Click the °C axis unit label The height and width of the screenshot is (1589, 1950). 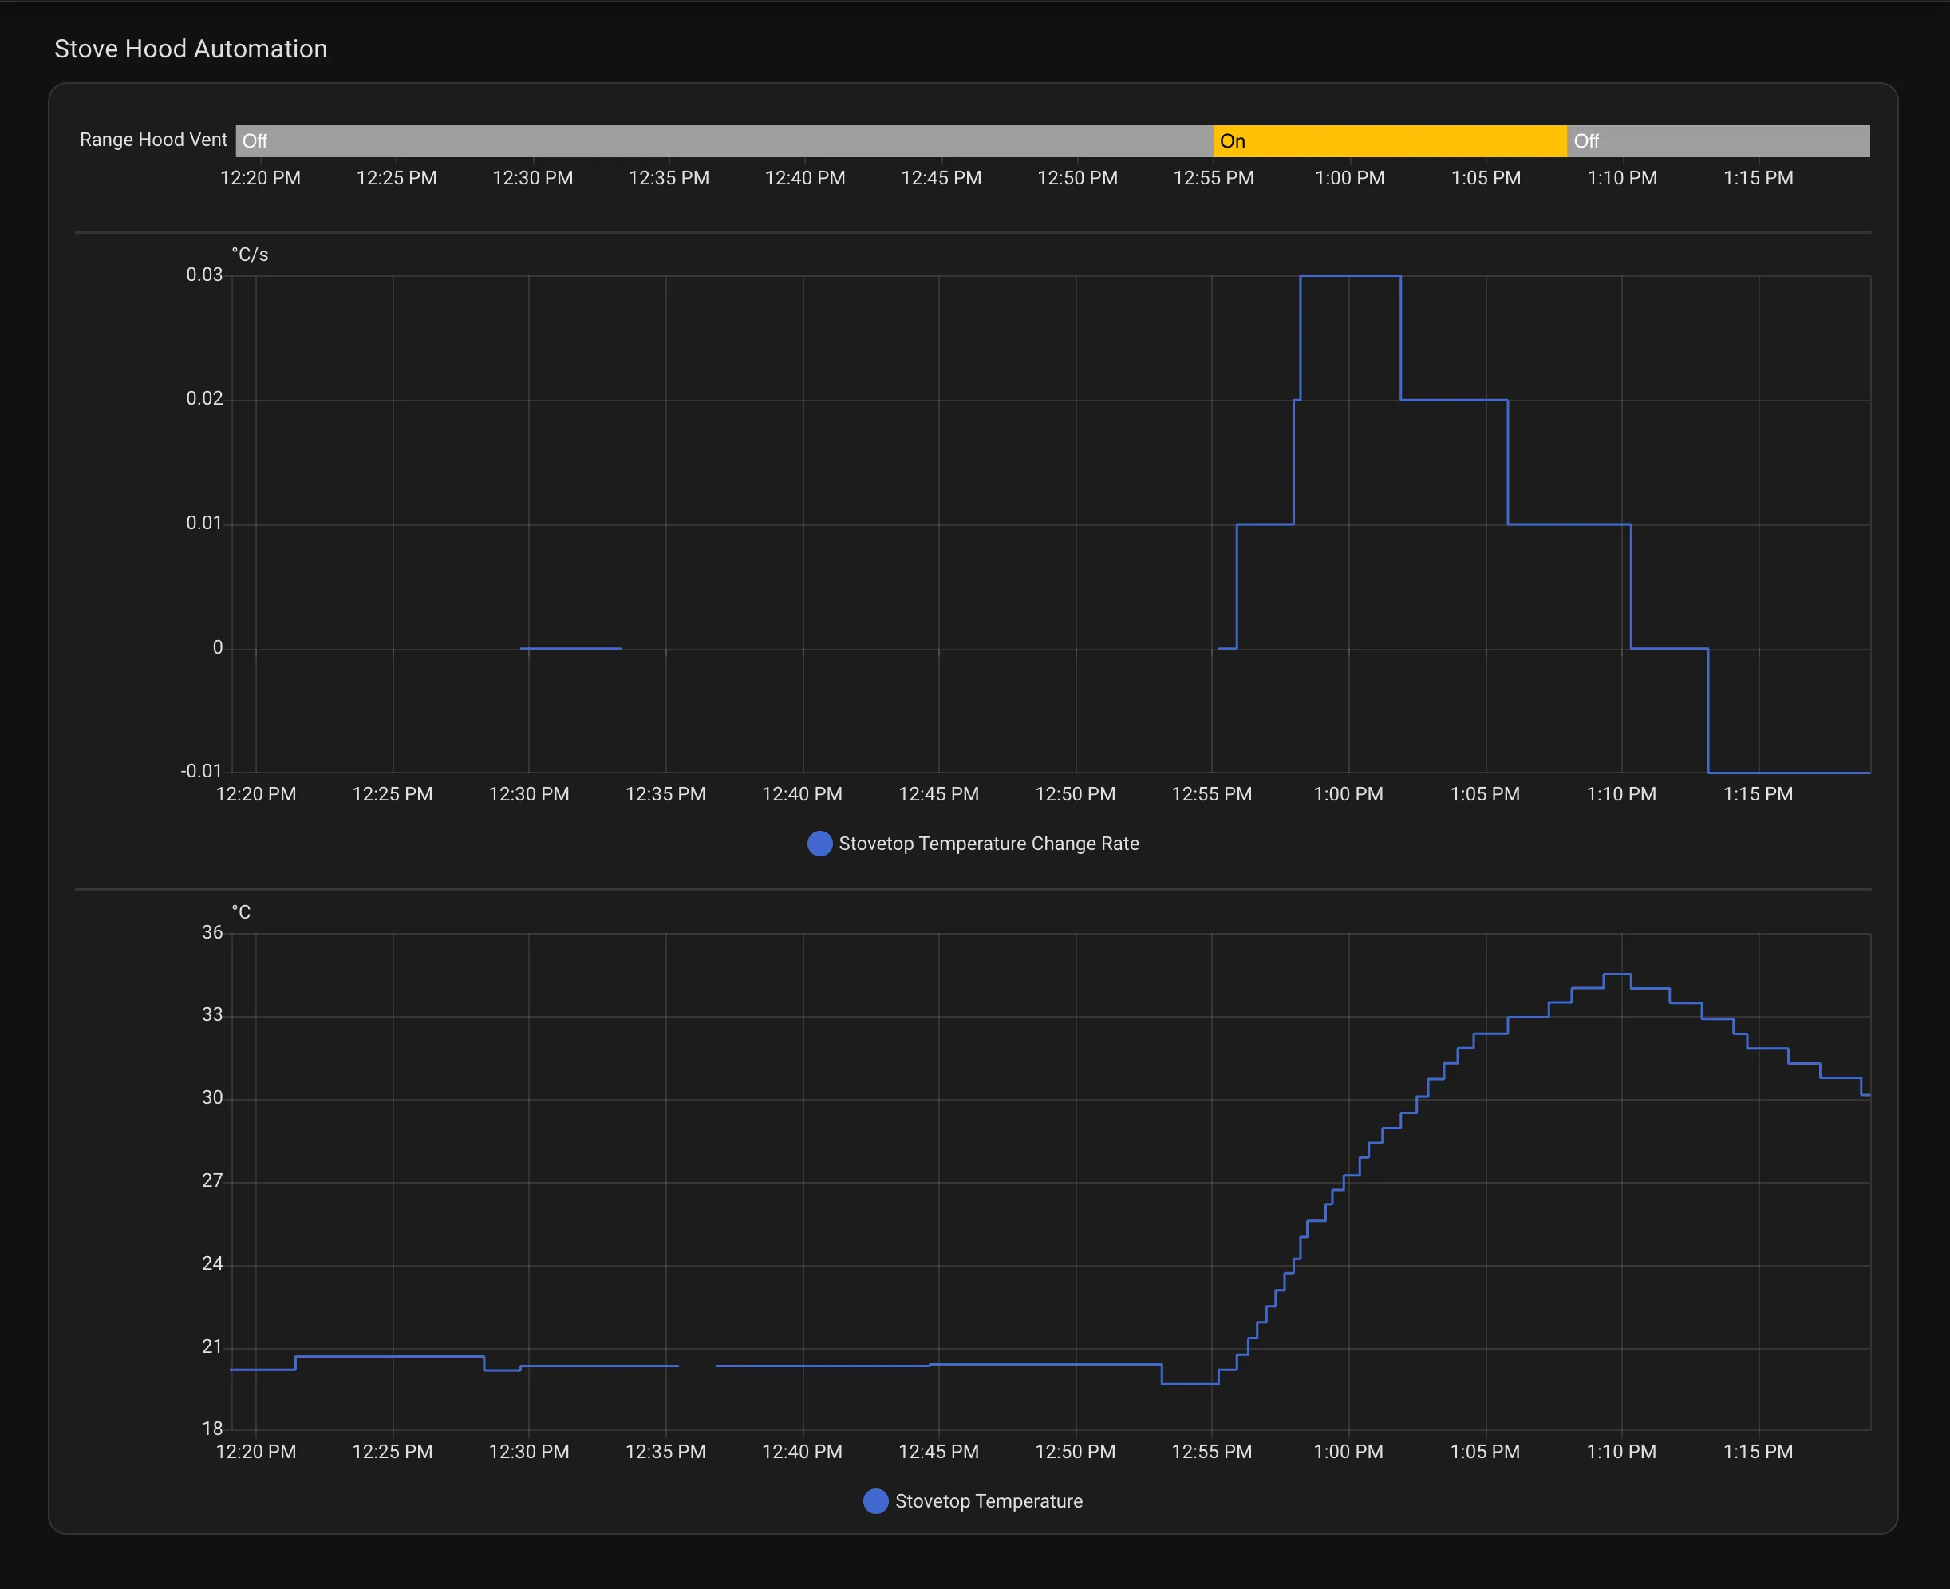[242, 911]
